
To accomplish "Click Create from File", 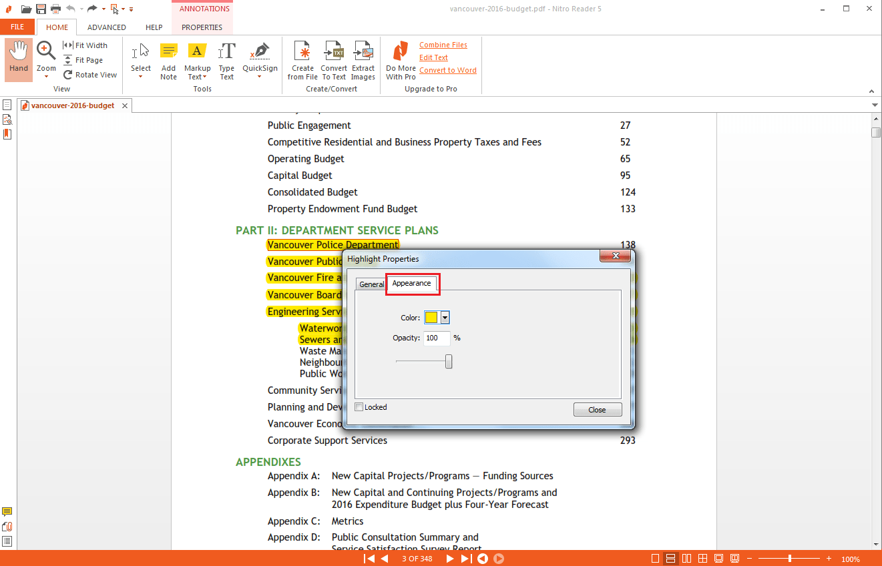I will [x=302, y=61].
